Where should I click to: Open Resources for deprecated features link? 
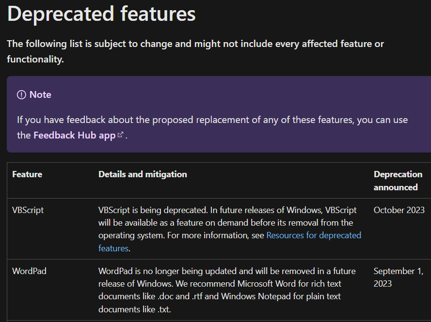(230, 242)
